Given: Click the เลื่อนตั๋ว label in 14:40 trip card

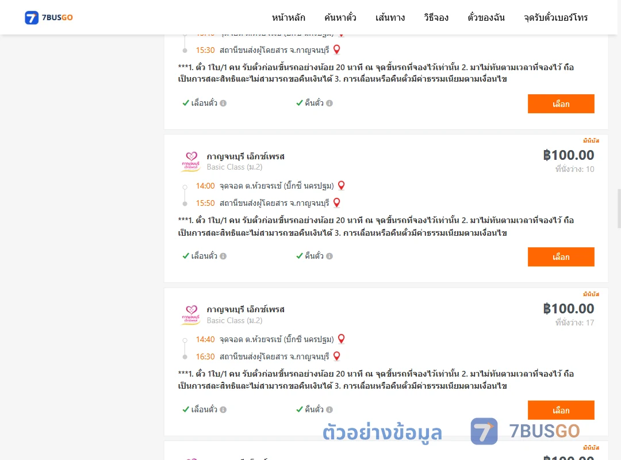Looking at the screenshot, I should tap(204, 409).
